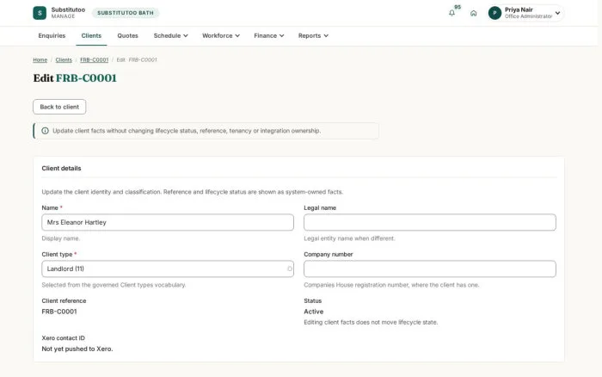Open the notifications bell
Viewport: 602px width, 377px height.
tap(451, 13)
